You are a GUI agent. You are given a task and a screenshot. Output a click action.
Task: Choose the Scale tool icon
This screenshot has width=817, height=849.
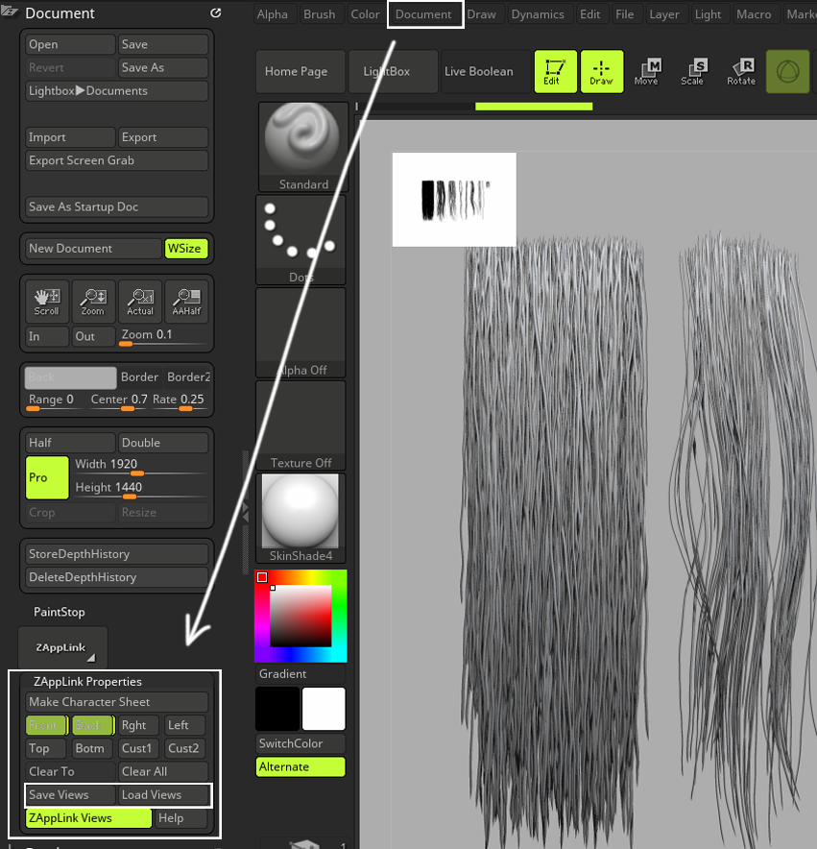coord(693,71)
